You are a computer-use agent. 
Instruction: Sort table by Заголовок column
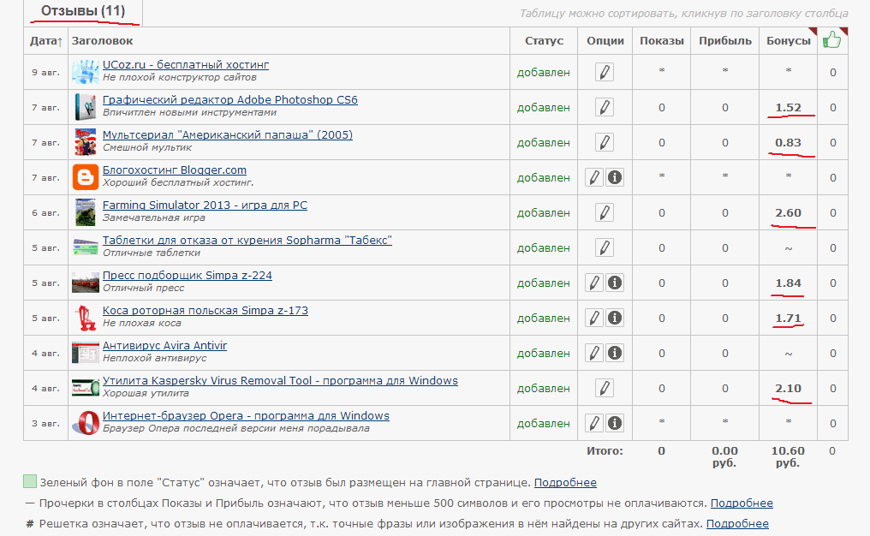(102, 41)
